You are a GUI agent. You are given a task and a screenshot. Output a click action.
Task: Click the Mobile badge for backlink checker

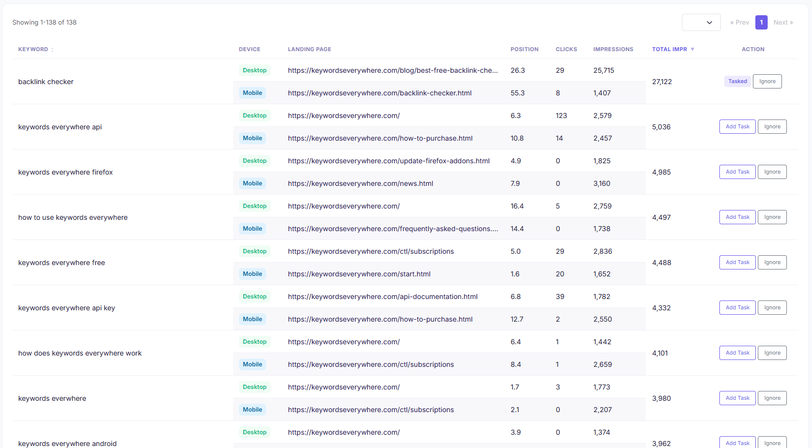(x=252, y=93)
